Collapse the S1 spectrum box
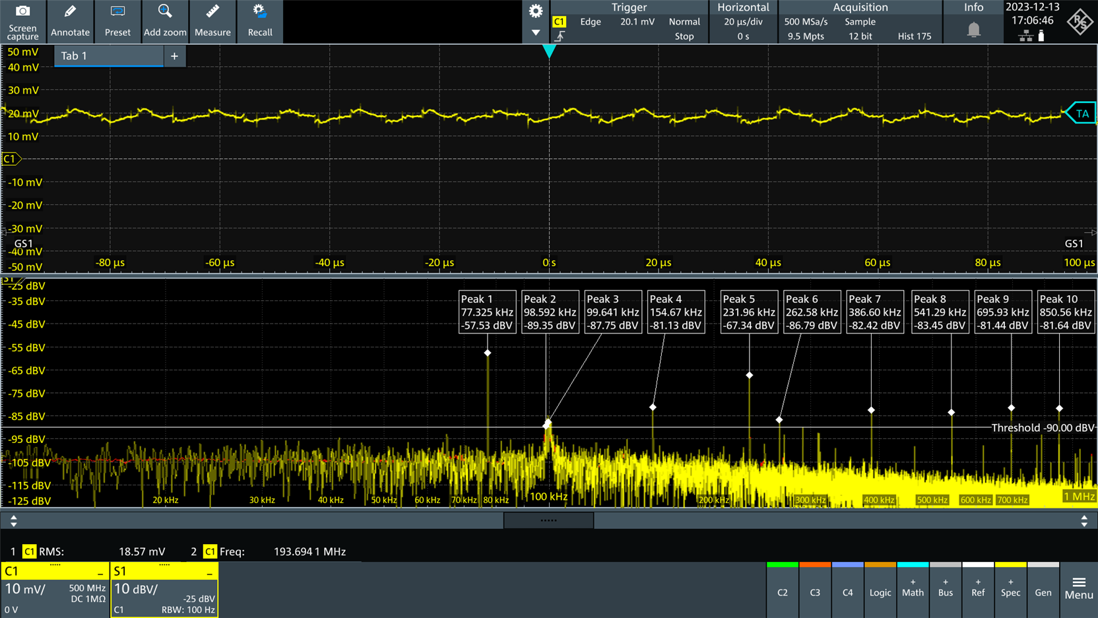 point(209,573)
